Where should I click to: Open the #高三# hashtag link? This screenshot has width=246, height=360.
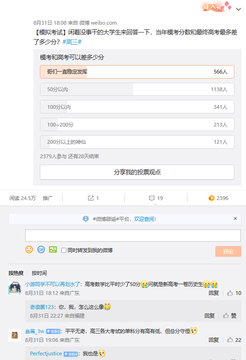72,42
